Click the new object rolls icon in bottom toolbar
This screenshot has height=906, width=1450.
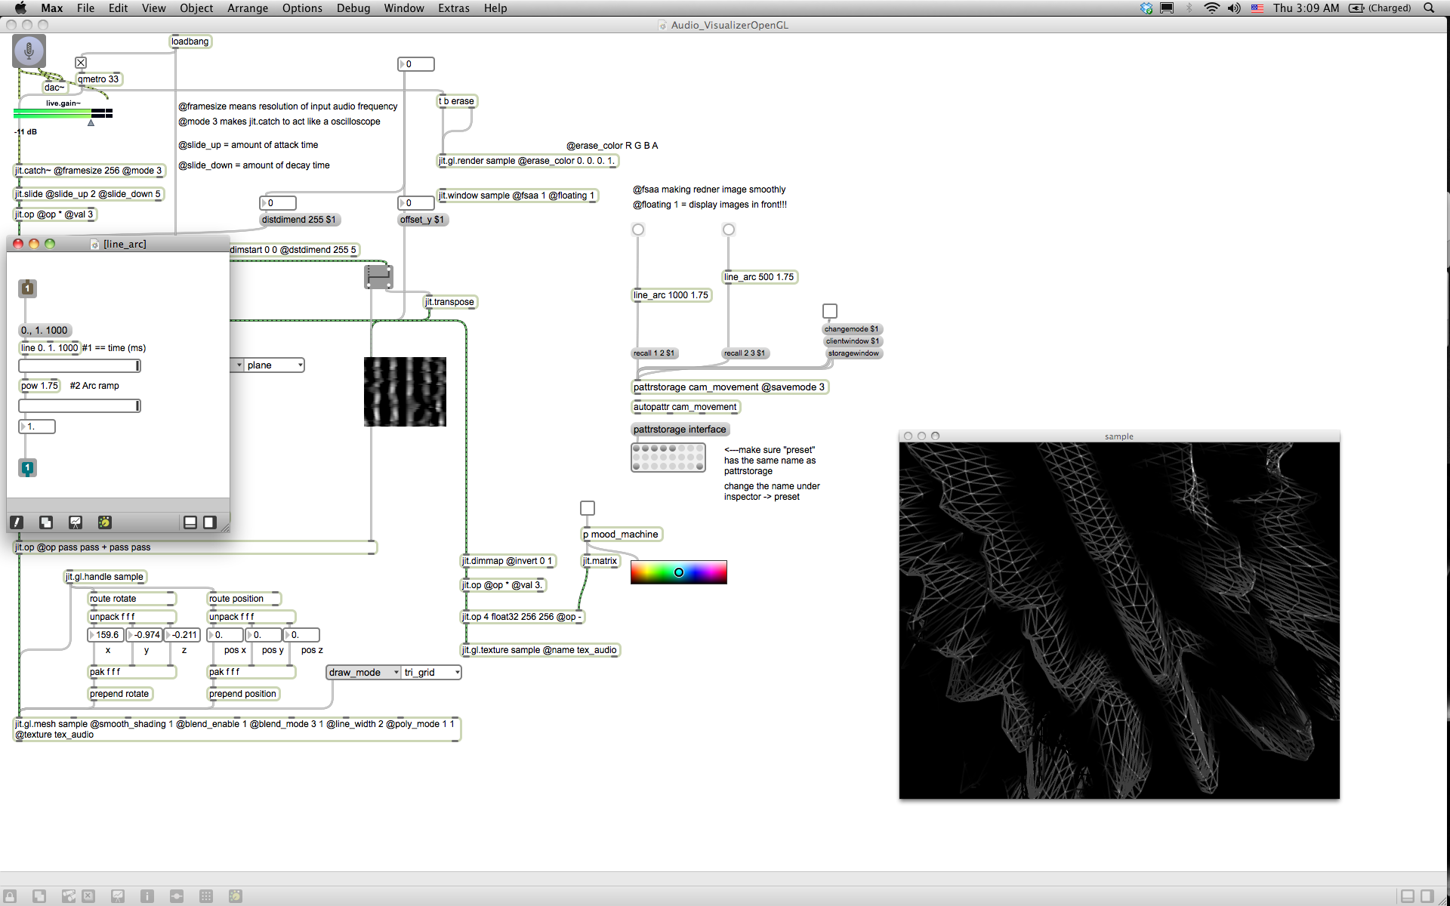[x=69, y=896]
